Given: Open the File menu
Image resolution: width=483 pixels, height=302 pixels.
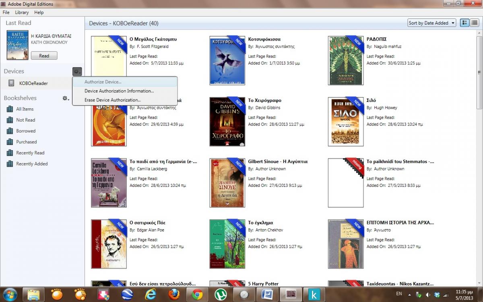Looking at the screenshot, I should (x=6, y=12).
